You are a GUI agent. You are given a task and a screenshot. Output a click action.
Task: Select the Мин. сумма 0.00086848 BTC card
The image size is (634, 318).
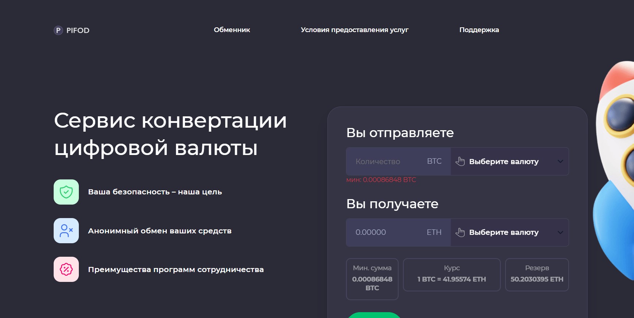coord(372,279)
